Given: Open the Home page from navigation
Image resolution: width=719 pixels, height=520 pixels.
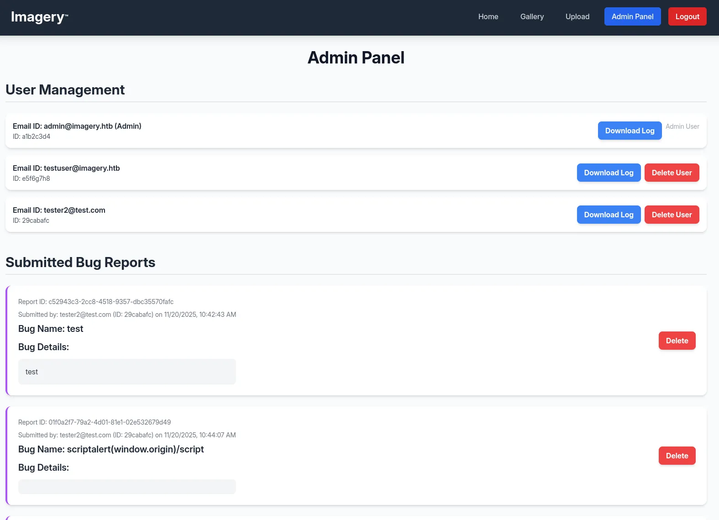Looking at the screenshot, I should coord(488,16).
